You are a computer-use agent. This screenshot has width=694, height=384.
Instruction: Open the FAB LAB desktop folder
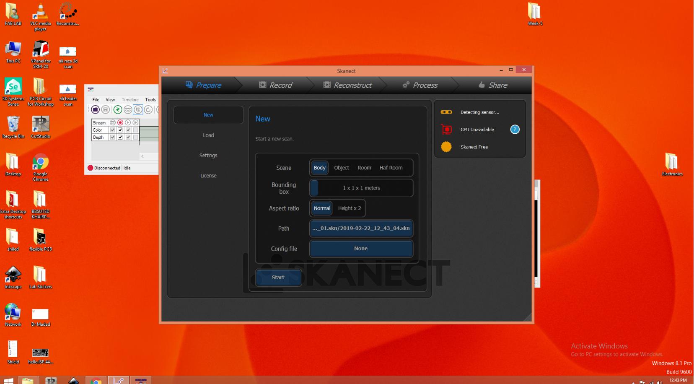click(x=13, y=15)
